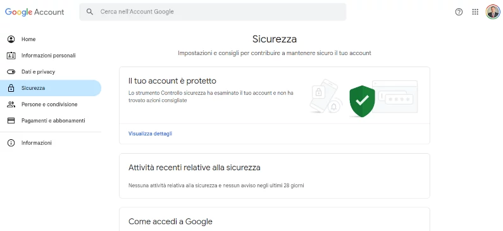The height and width of the screenshot is (231, 503).
Task: Click the Pagamenti e abbonamenti card icon
Action: coord(11,121)
